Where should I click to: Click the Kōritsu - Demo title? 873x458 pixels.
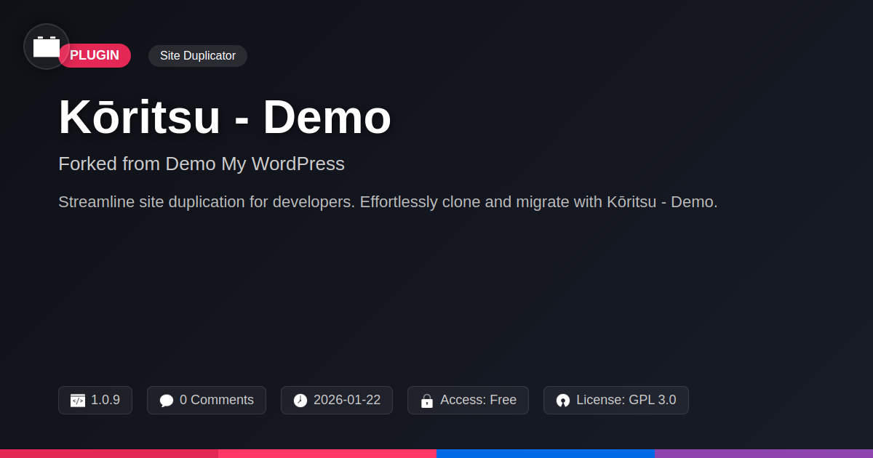[x=225, y=117]
